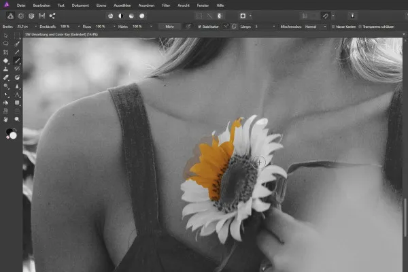Enable the Nasse Kanten checkbox
Viewport: 408px width, 272px height.
coord(333,27)
